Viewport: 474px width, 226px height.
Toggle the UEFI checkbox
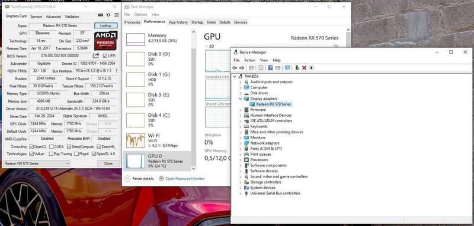(105, 55)
